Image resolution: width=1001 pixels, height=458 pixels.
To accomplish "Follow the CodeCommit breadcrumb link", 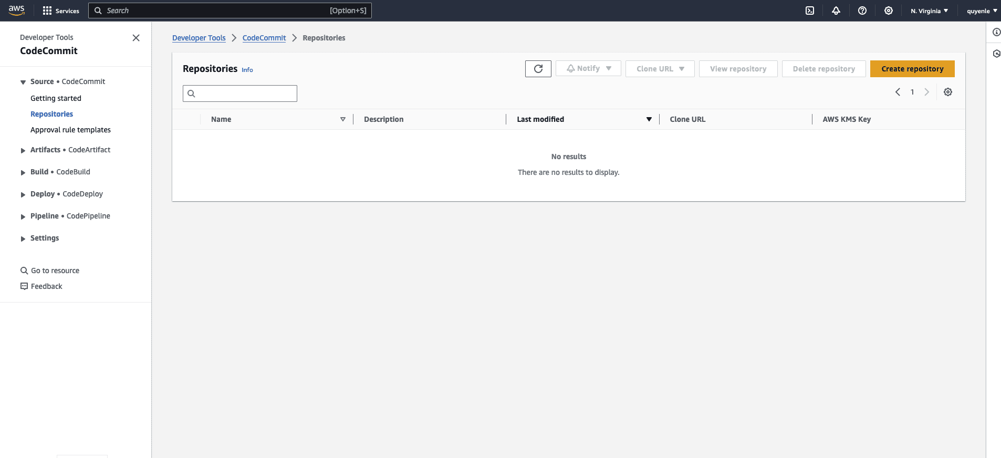I will coord(264,38).
